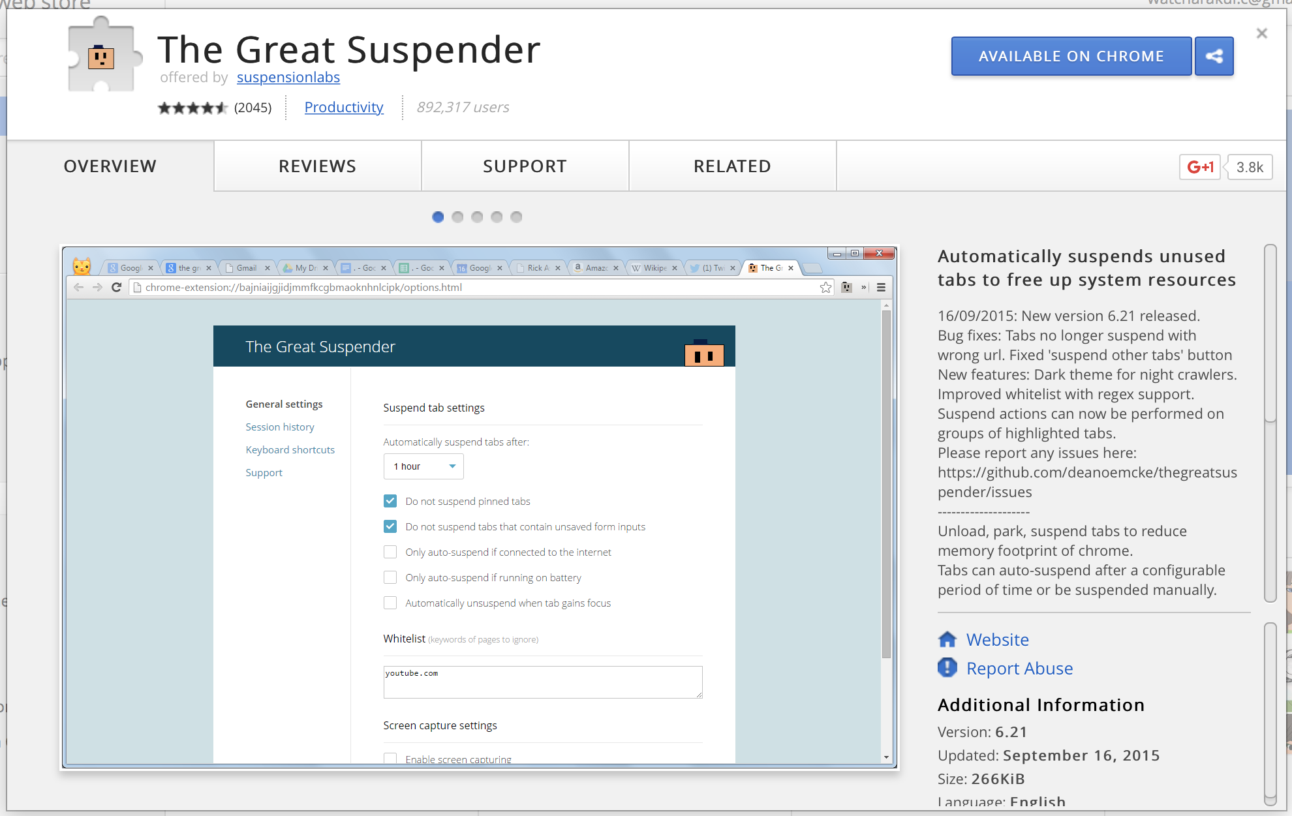Screen dimensions: 1292x816
Task: Click the reload icon in the screenshot browser
Action: click(x=116, y=288)
